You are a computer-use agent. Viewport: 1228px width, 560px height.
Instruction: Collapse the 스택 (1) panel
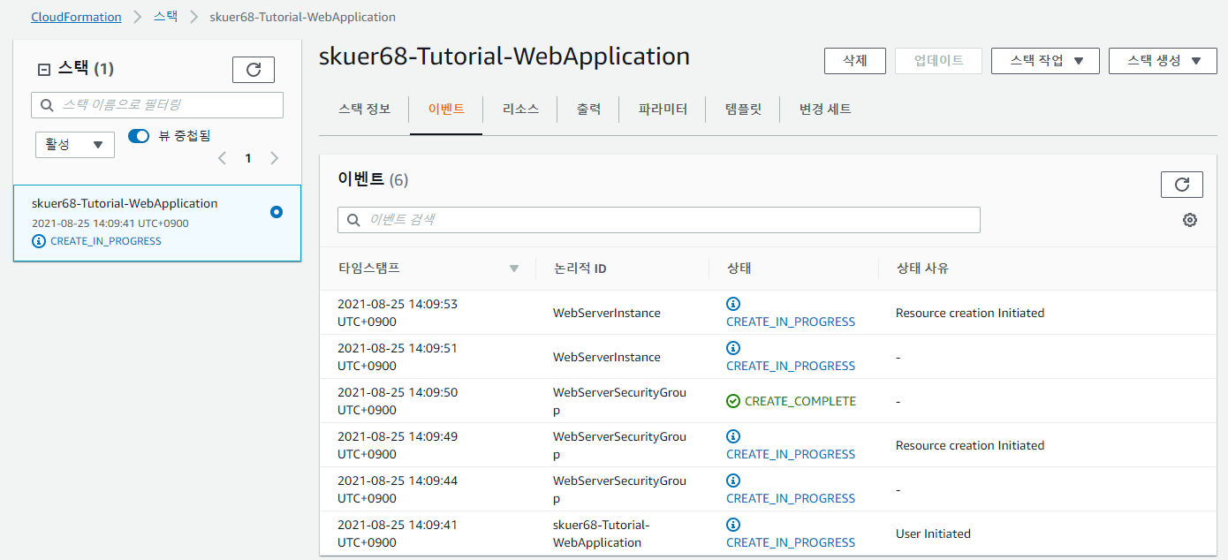click(x=43, y=70)
